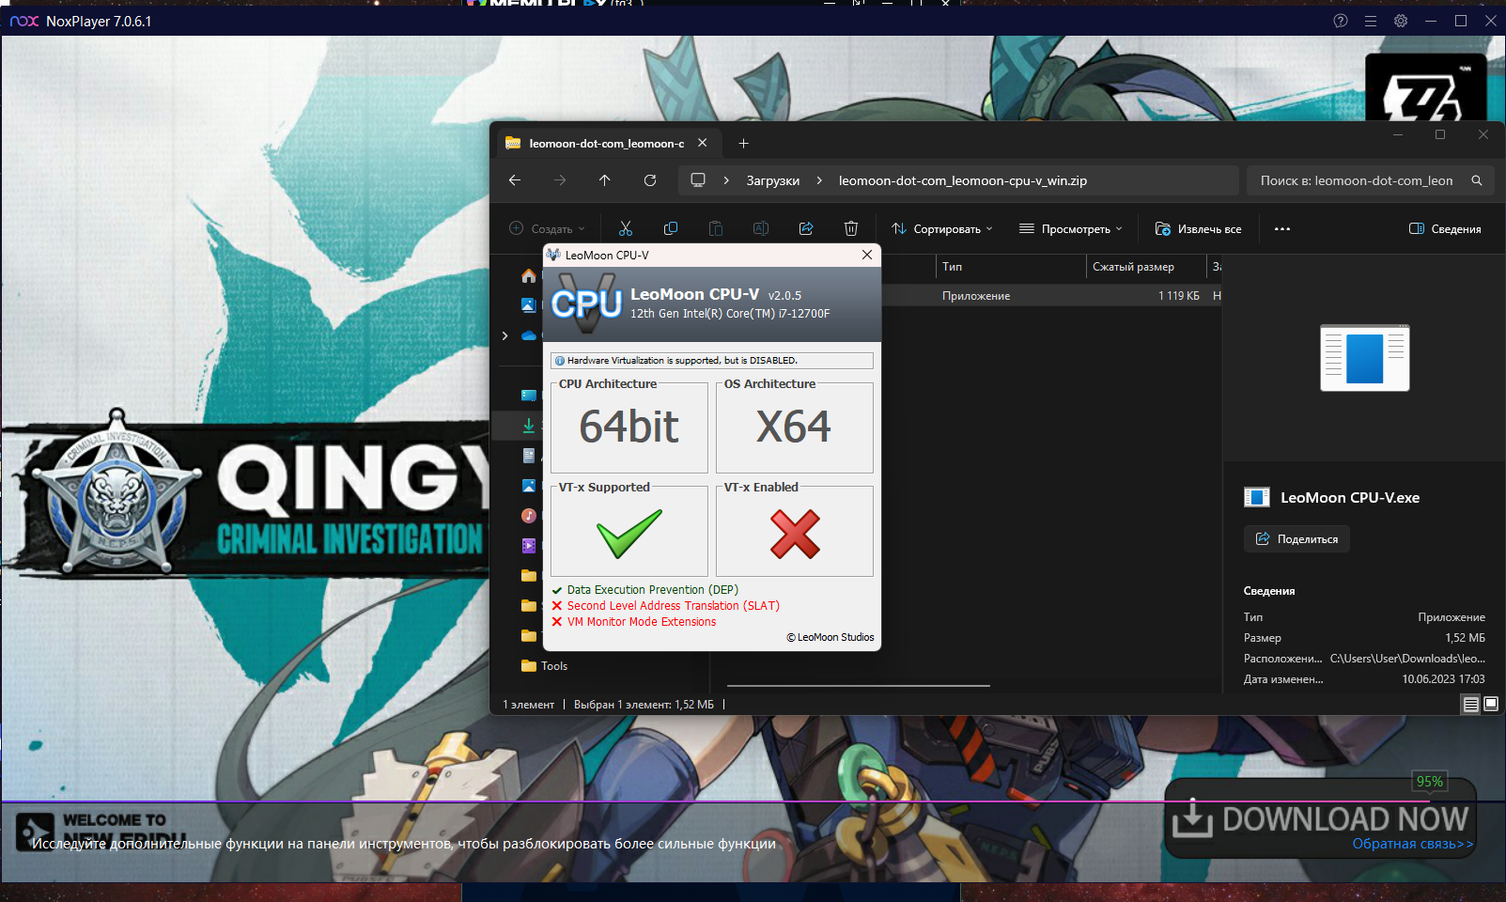Click the Copy icon in Explorer toolbar

671,228
